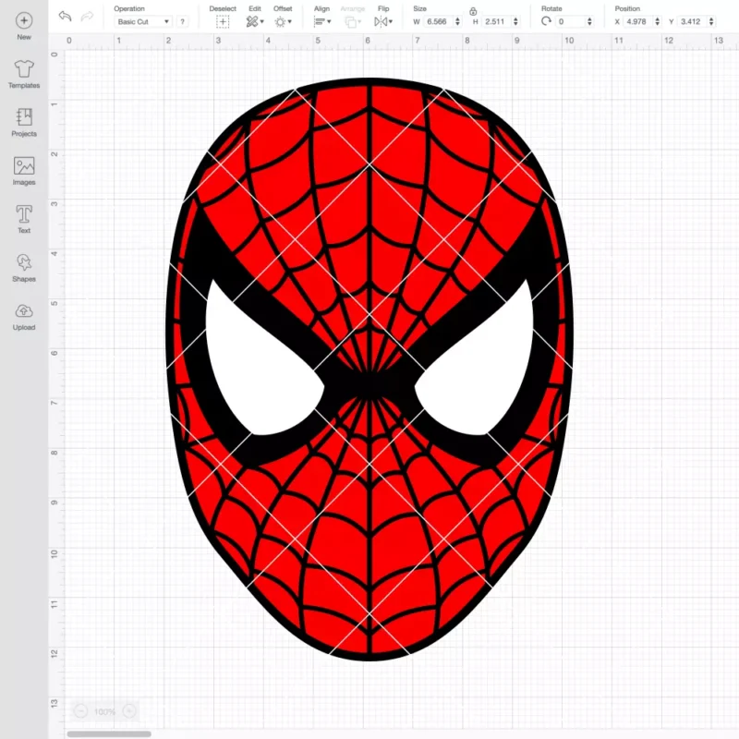739x739 pixels.
Task: Zoom in with the plus button
Action: pos(129,711)
